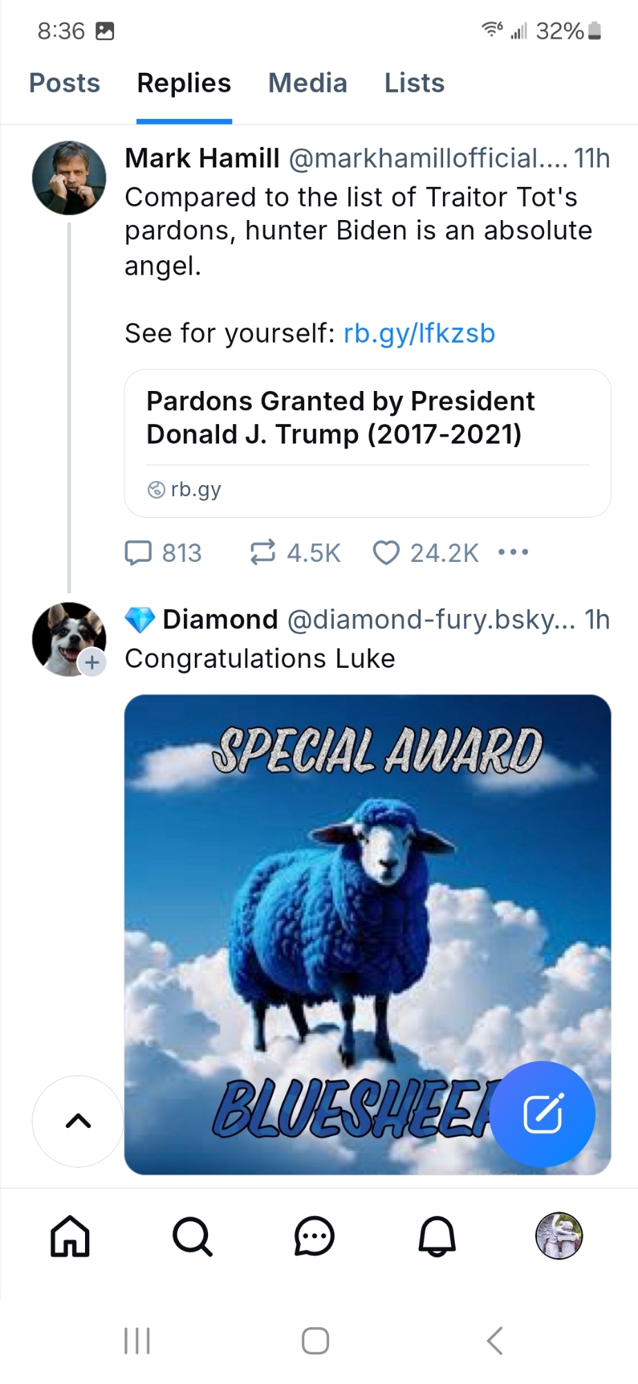This screenshot has width=638, height=1384.
Task: Switch to the Posts tab
Action: point(64,83)
